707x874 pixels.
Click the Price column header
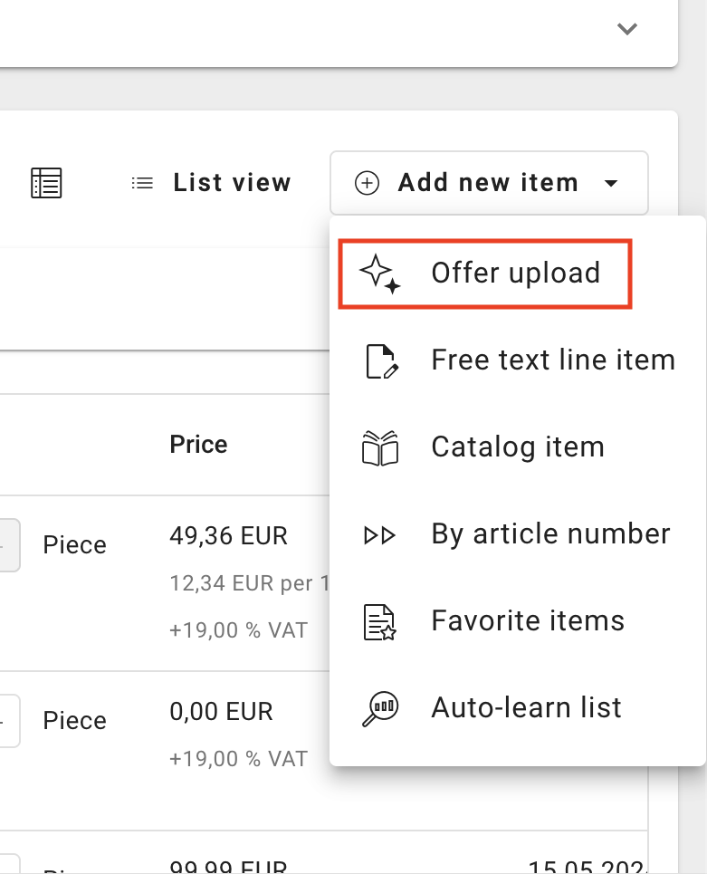click(x=198, y=445)
